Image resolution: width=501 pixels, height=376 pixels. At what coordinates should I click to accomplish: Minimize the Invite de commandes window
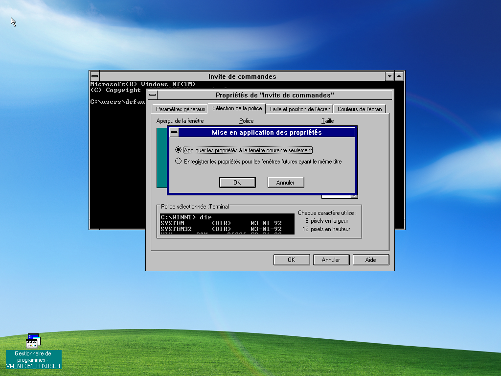389,76
